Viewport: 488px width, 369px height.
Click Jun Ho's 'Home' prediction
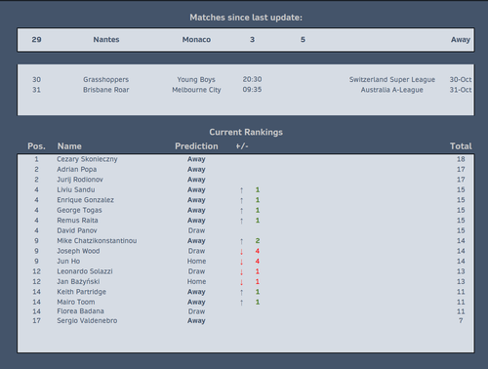(x=196, y=261)
